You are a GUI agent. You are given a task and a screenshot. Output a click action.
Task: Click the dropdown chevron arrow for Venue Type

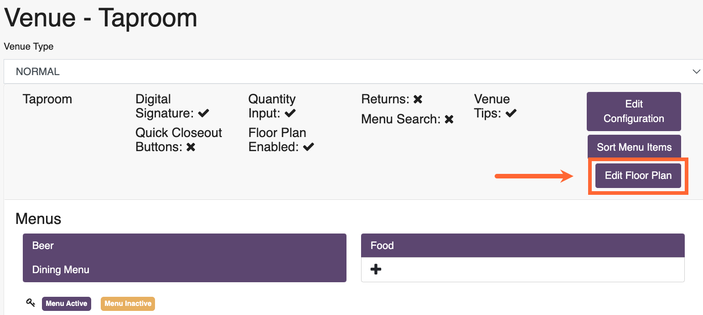coord(696,71)
